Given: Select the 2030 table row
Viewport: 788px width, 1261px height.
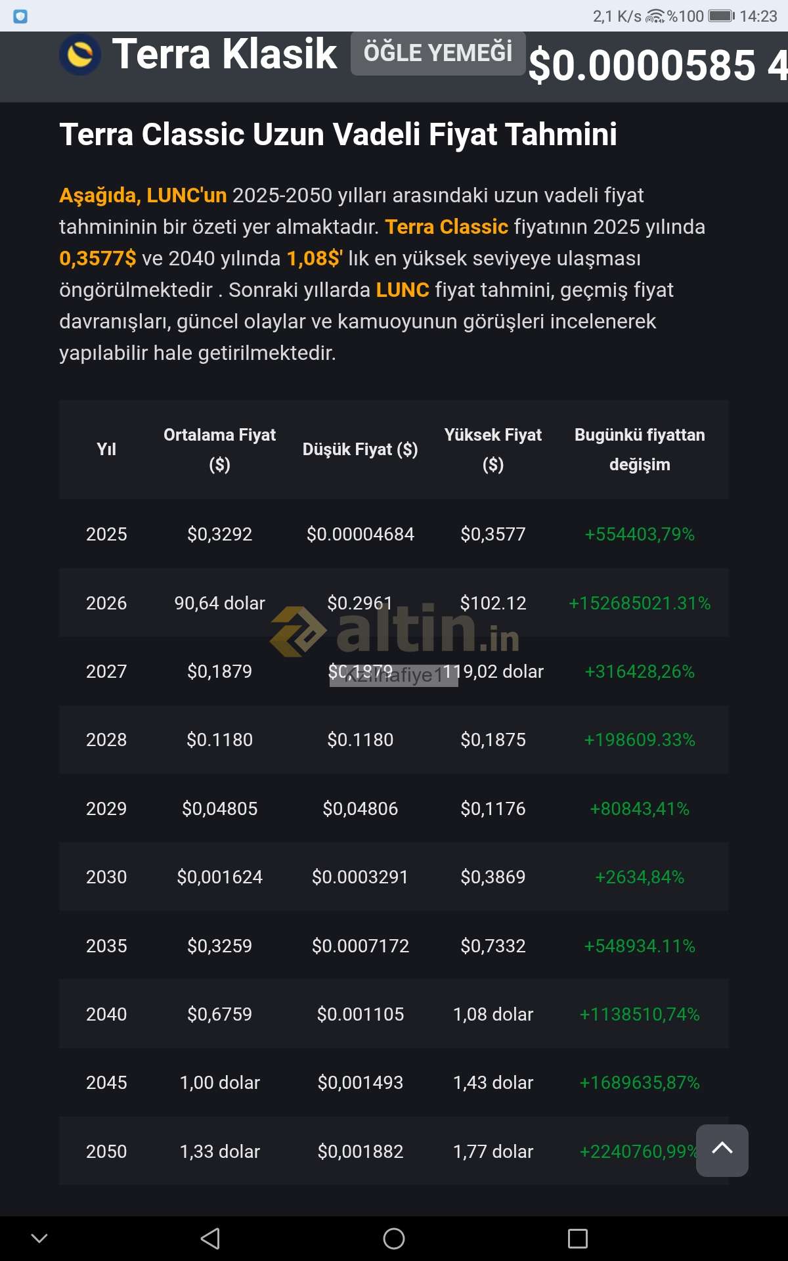Looking at the screenshot, I should click(394, 877).
